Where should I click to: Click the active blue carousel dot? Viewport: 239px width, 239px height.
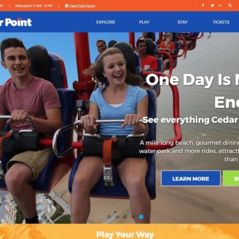(x=141, y=216)
